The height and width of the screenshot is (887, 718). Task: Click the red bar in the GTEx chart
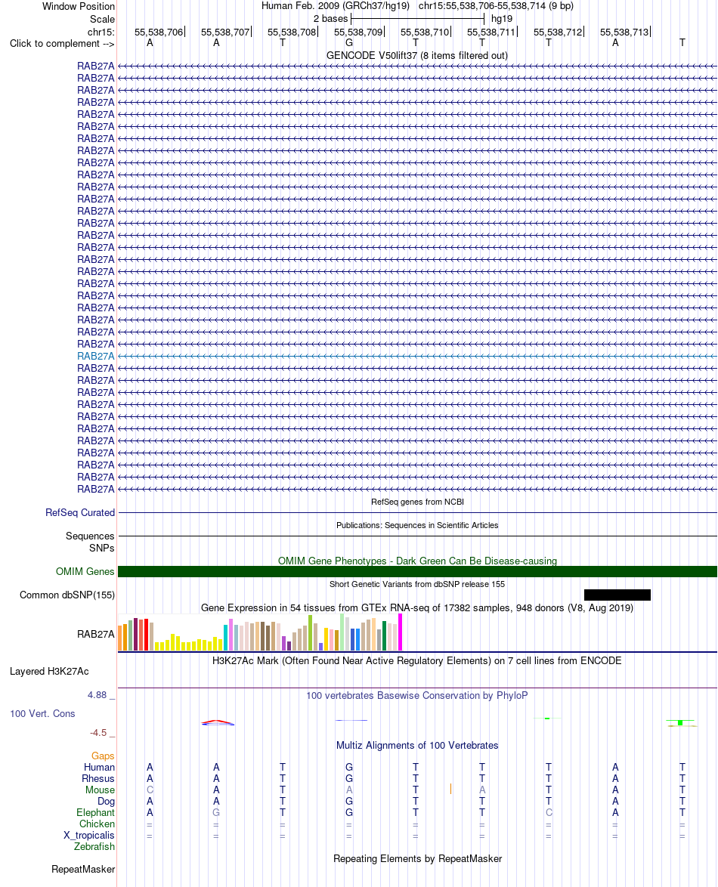(146, 635)
